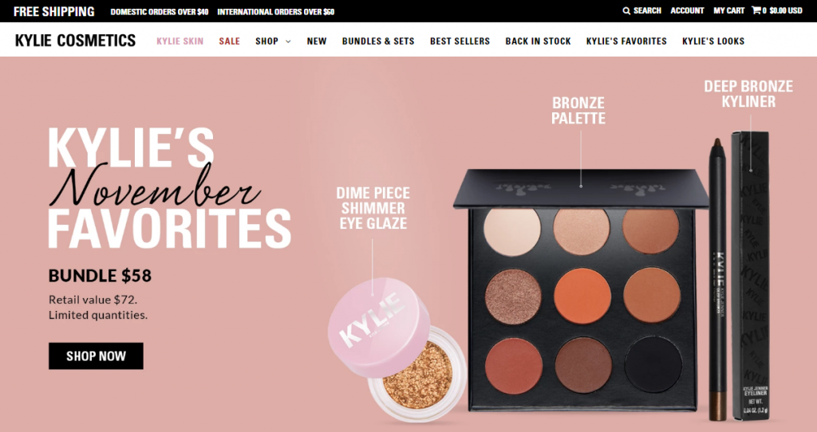Open the shopping cart icon
The height and width of the screenshot is (432, 817).
(x=756, y=10)
